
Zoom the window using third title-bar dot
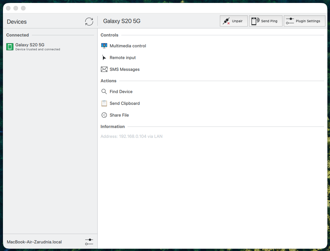23,8
